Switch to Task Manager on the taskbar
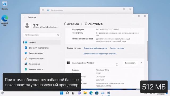This screenshot has height=96, width=170. (103, 93)
